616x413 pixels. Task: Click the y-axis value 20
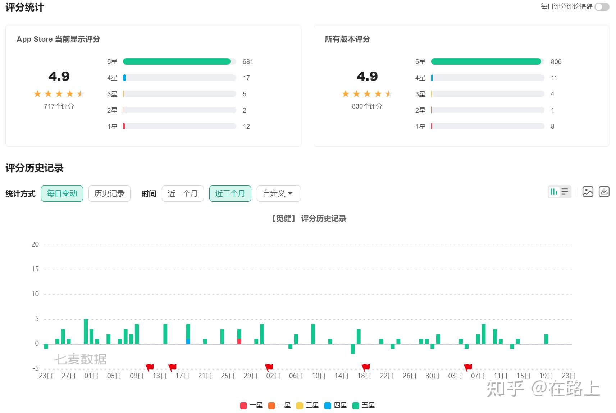coord(35,244)
